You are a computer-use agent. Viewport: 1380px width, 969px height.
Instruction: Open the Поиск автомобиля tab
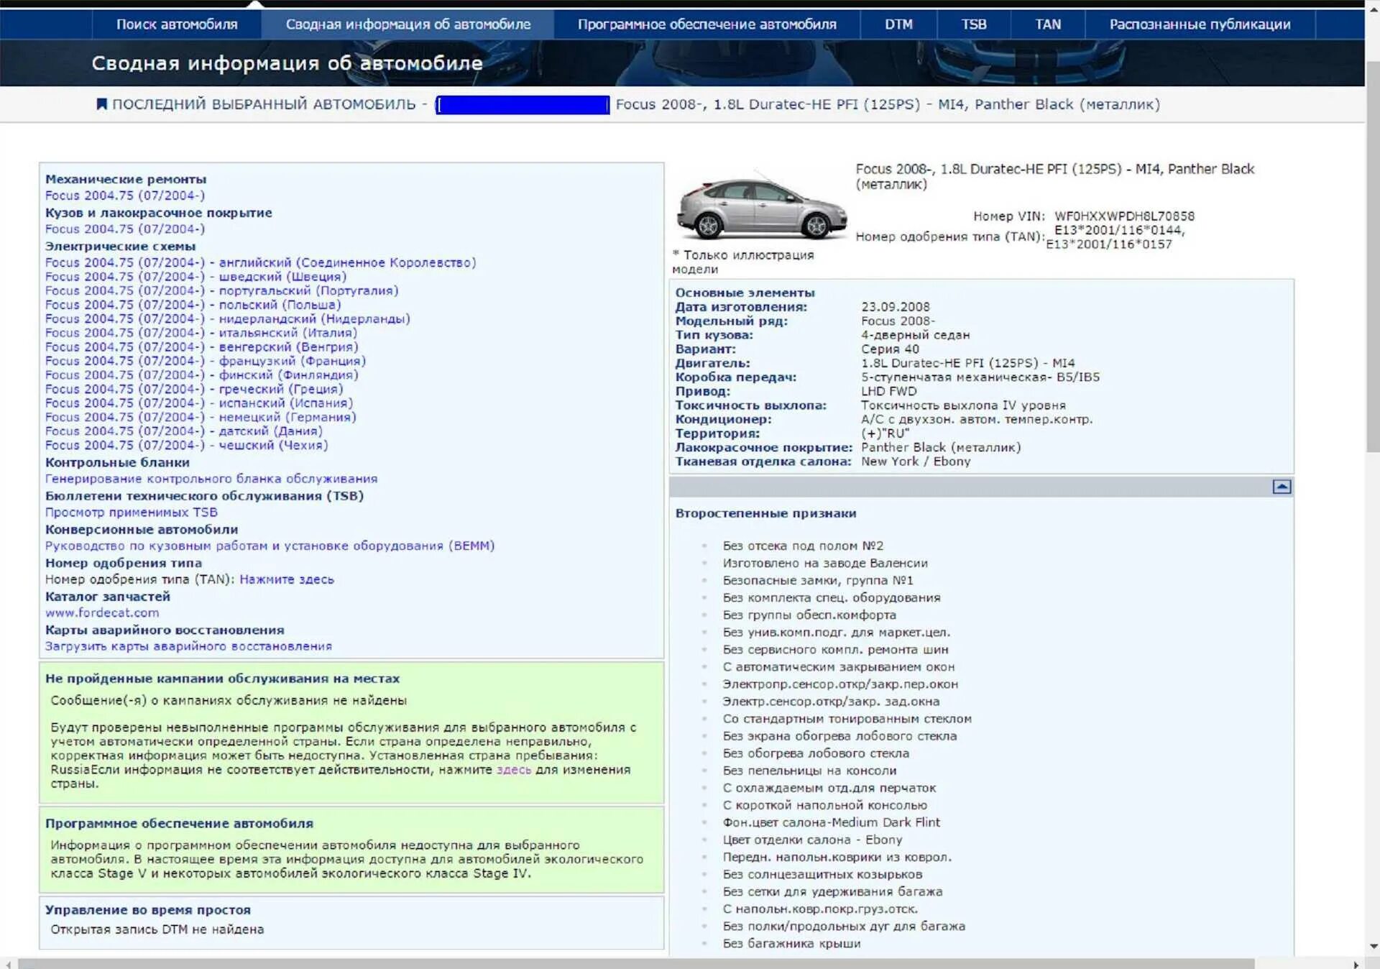[x=177, y=24]
